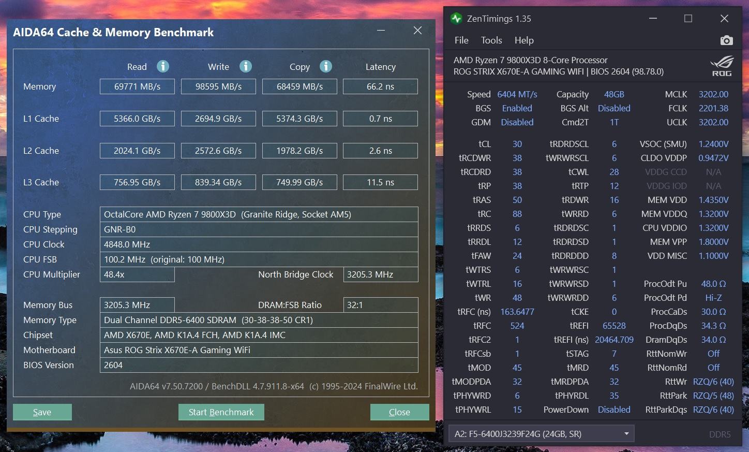Click Memory Latency value 66.2 ns
749x452 pixels.
(380, 86)
